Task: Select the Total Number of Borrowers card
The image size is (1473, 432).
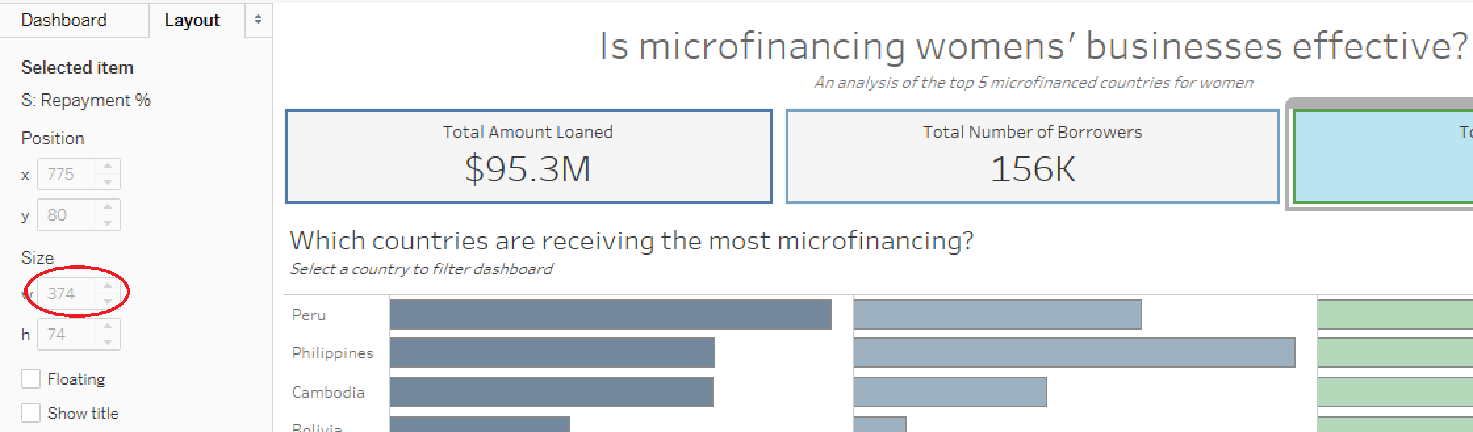Action: coord(1032,156)
